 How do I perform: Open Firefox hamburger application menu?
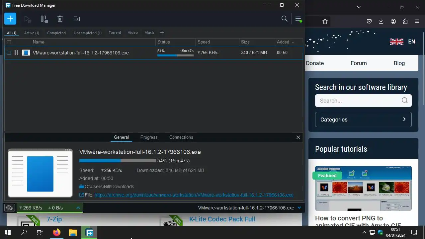(x=417, y=21)
